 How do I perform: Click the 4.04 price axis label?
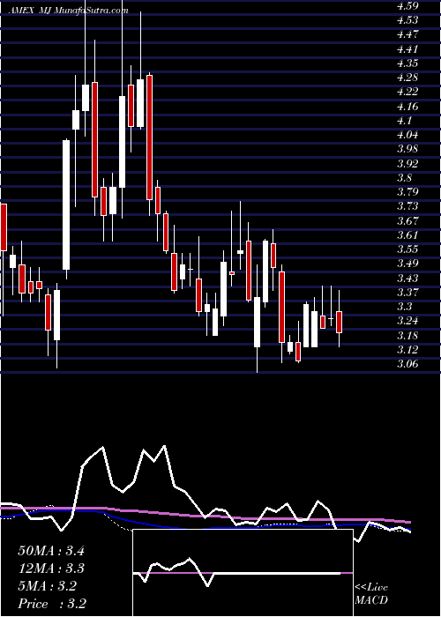[407, 135]
